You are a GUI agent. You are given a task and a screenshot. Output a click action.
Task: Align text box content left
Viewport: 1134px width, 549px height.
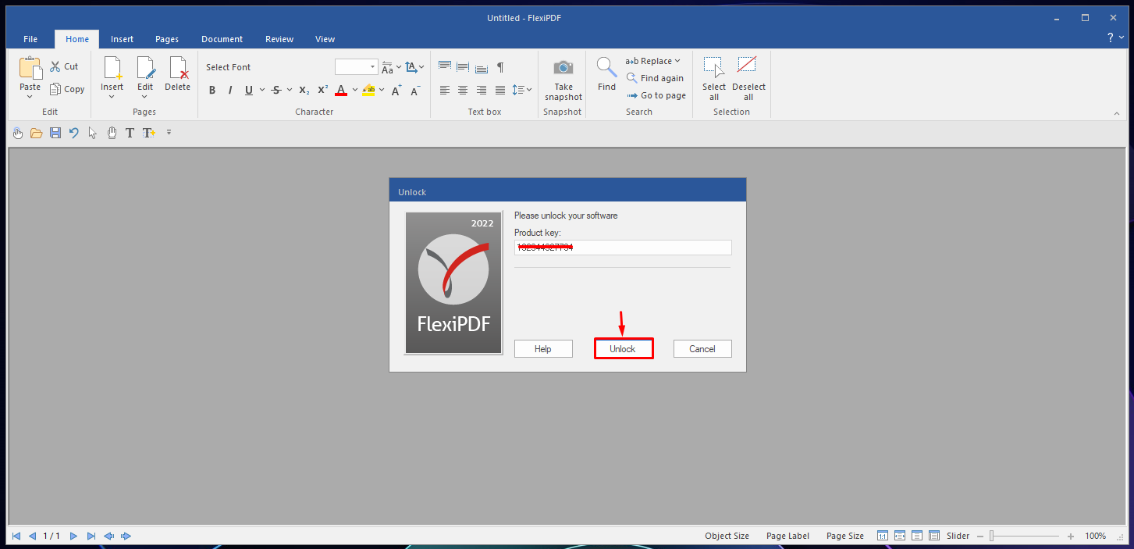pyautogui.click(x=445, y=91)
